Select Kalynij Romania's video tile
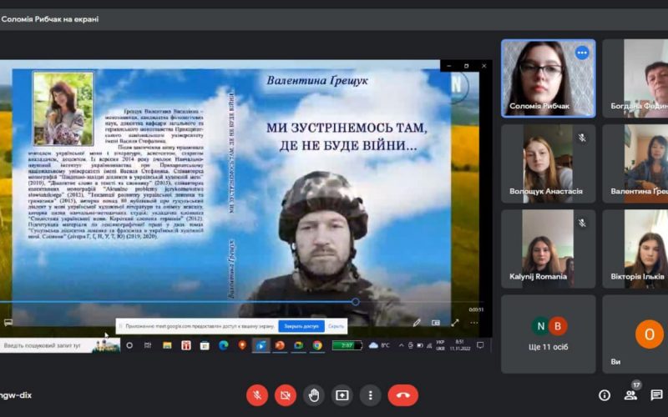Viewport: 668px width, 417px height. [x=548, y=248]
